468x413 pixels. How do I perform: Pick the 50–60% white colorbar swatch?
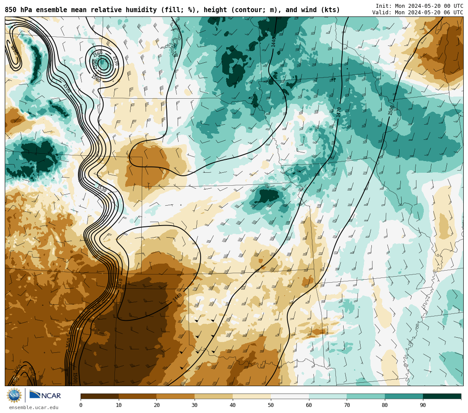(x=290, y=396)
